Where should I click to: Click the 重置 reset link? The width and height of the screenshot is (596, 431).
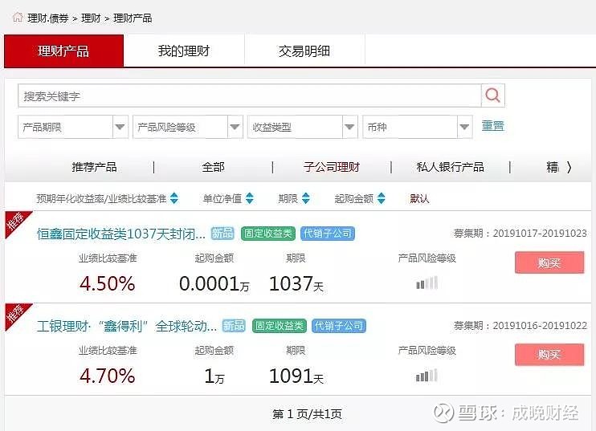pyautogui.click(x=493, y=126)
